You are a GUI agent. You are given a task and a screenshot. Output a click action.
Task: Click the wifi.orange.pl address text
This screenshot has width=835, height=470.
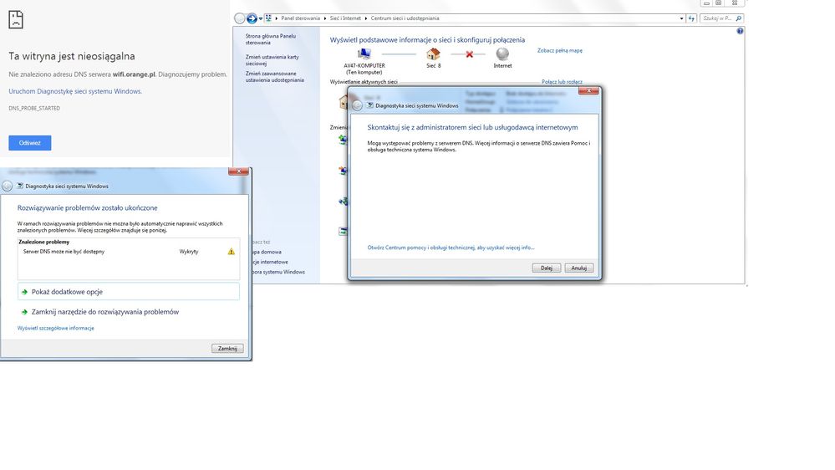(134, 74)
